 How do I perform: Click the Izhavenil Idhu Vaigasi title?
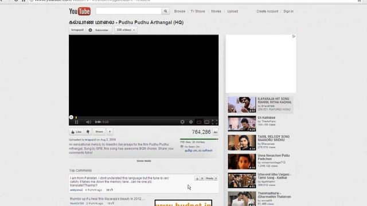click(x=274, y=176)
